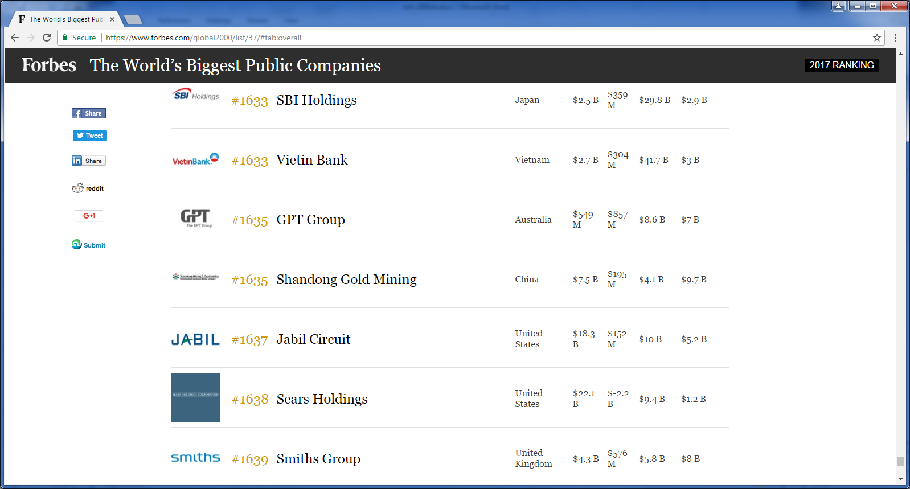Click United Kingdom for Smiths Group
This screenshot has width=910, height=489.
(x=534, y=458)
